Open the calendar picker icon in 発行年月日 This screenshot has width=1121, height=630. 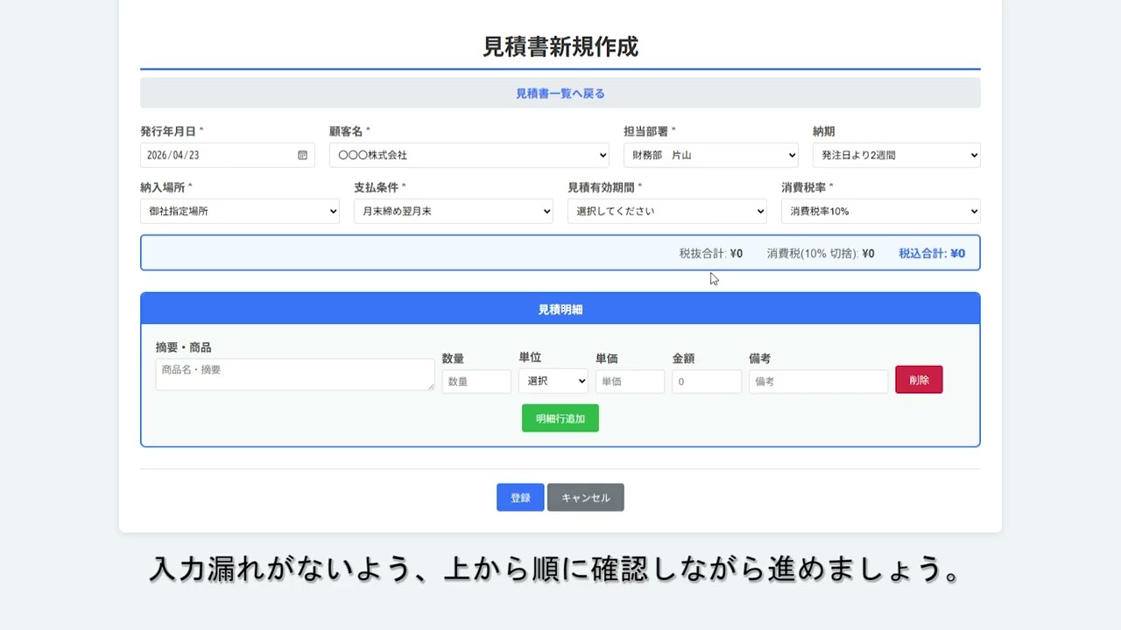[x=302, y=155]
